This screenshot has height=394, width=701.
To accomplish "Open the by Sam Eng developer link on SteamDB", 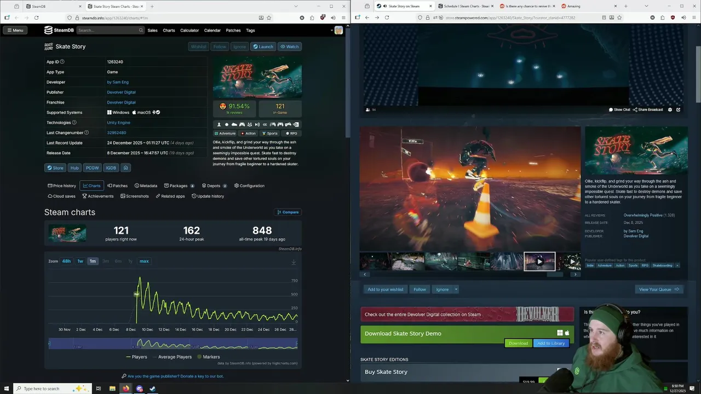I will (x=118, y=82).
